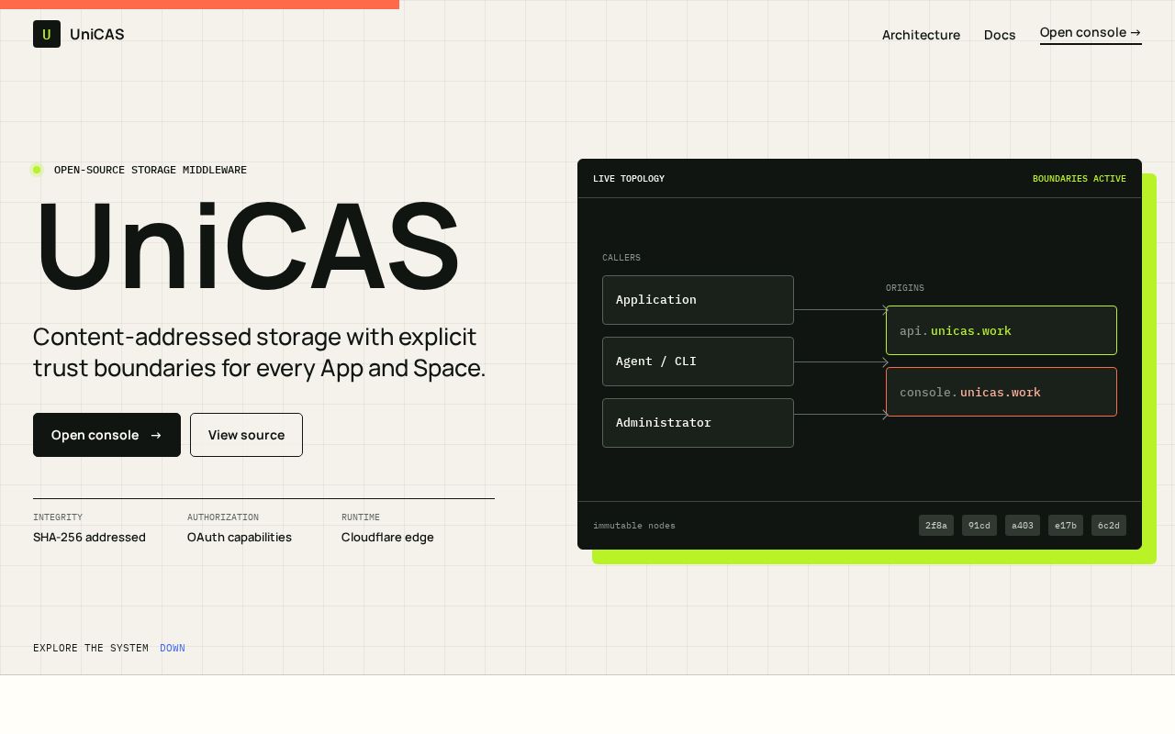Select the 'Agent / CLI' caller box

[698, 361]
